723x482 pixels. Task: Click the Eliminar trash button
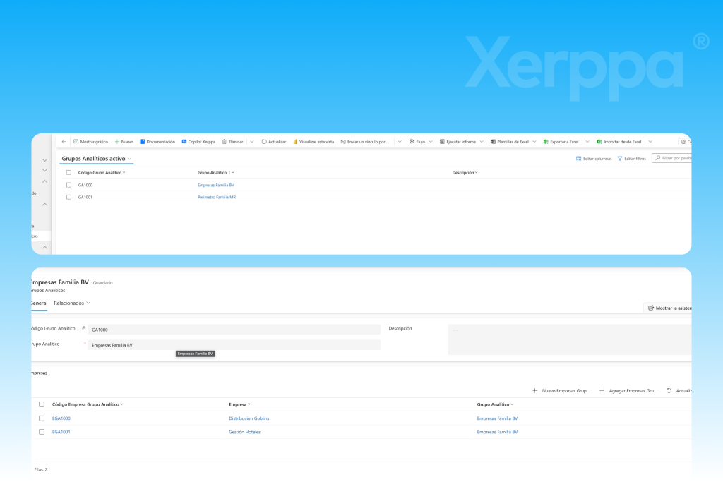coord(232,141)
